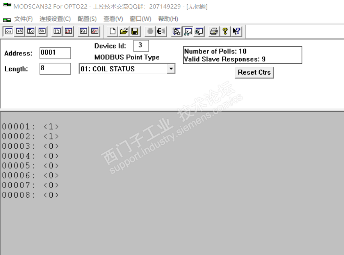Open the 文件(F) menu

pyautogui.click(x=23, y=19)
